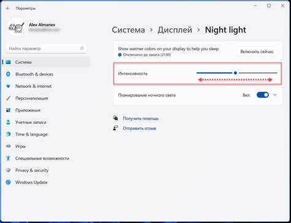291x223 pixels.
Task: Click the Включить сейчас button
Action: 257,51
